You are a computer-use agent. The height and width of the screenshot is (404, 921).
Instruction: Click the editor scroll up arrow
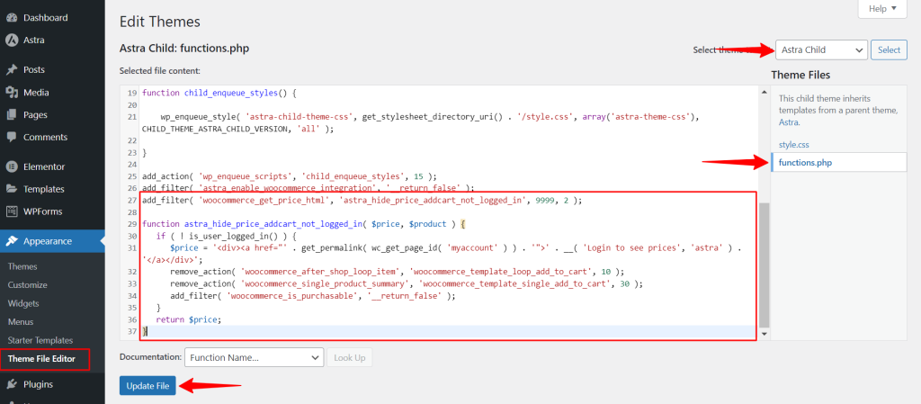coord(764,93)
